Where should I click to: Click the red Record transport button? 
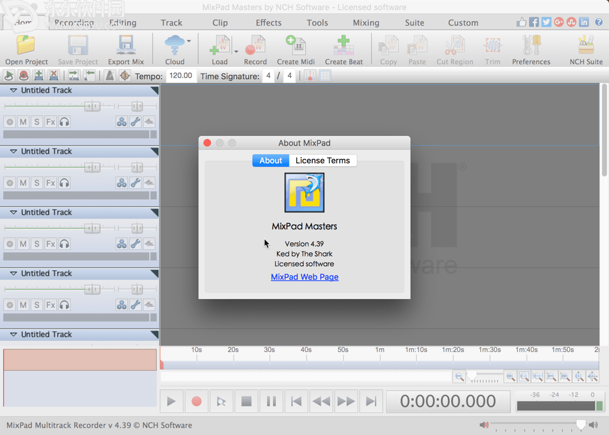point(197,401)
